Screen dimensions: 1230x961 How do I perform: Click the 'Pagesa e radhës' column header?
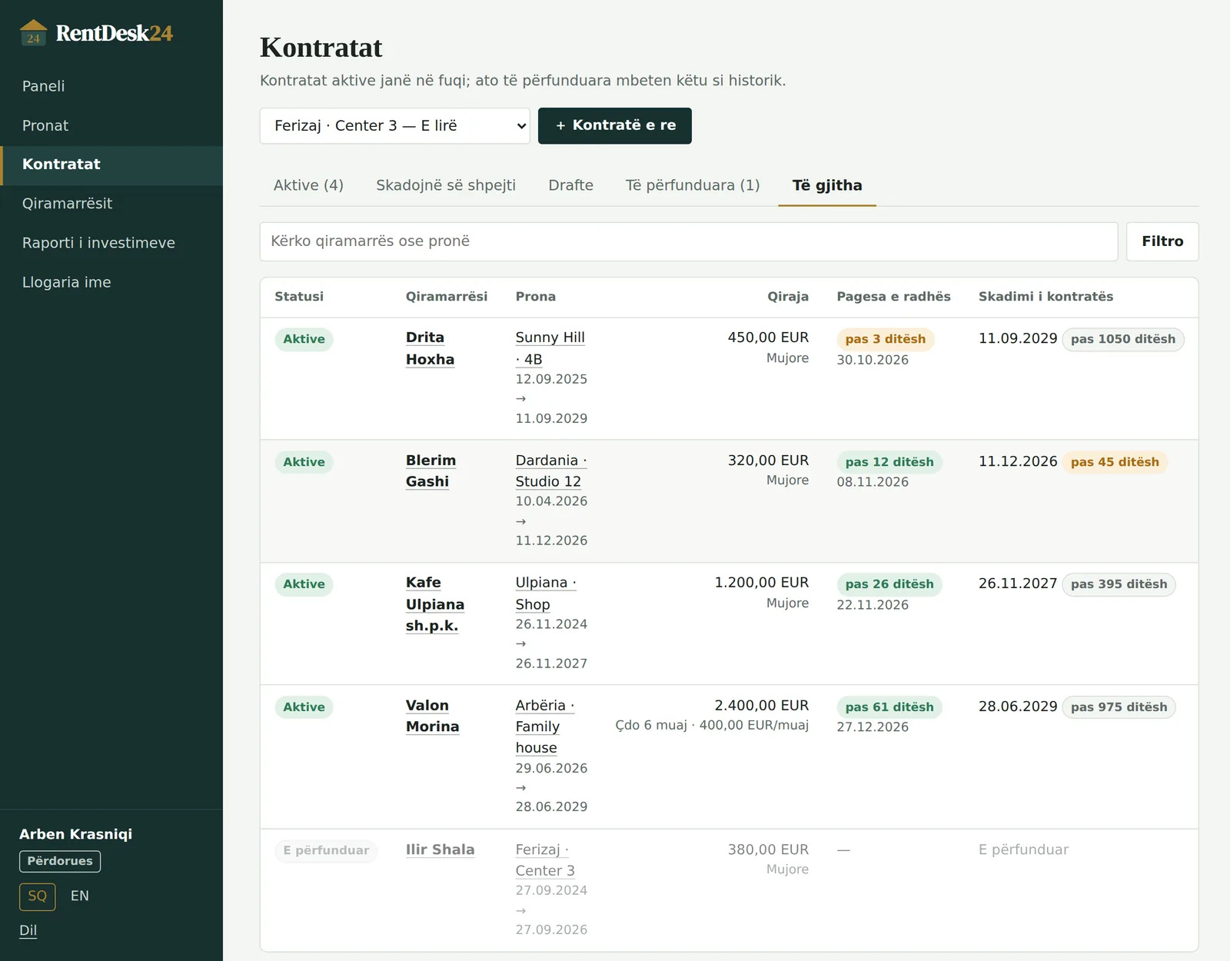pyautogui.click(x=893, y=297)
